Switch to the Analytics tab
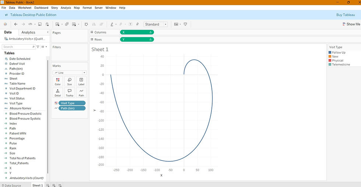This screenshot has height=187, width=361. click(28, 32)
